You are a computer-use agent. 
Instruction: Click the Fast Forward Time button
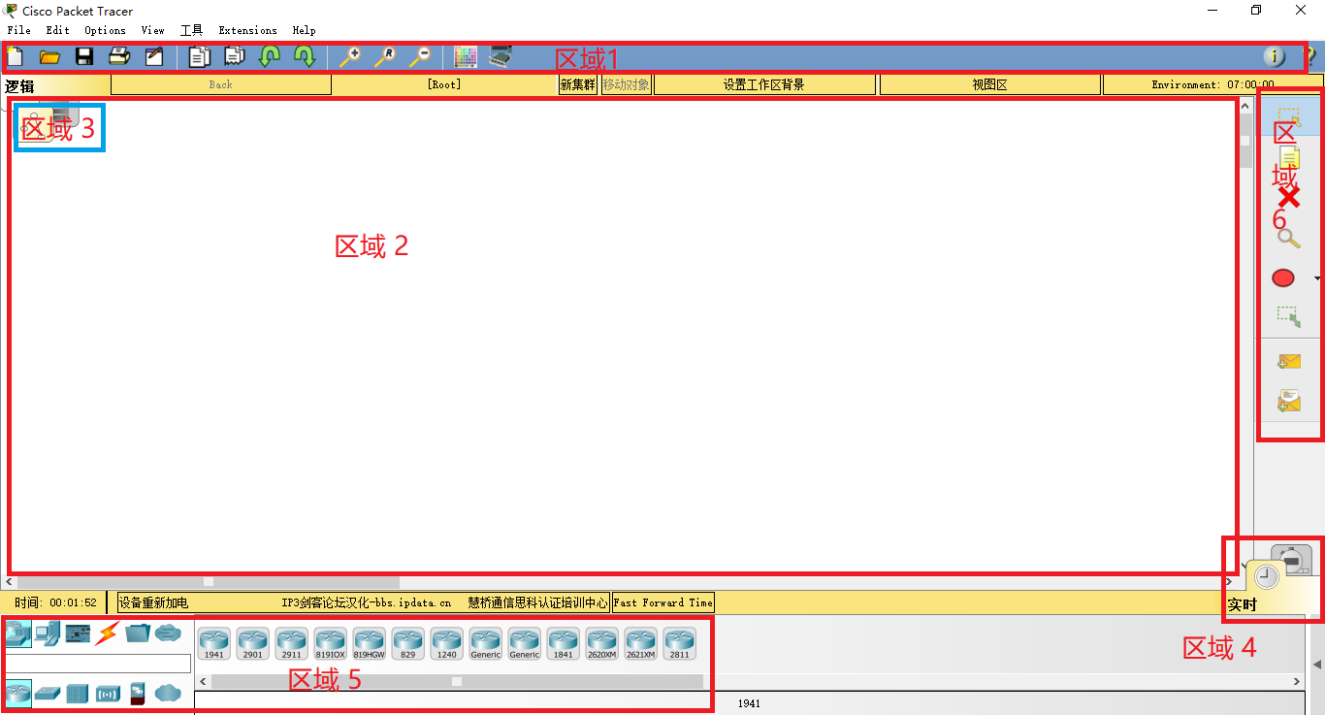663,602
